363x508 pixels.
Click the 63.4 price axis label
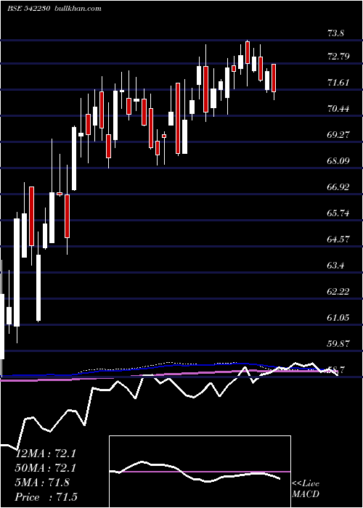click(x=335, y=266)
